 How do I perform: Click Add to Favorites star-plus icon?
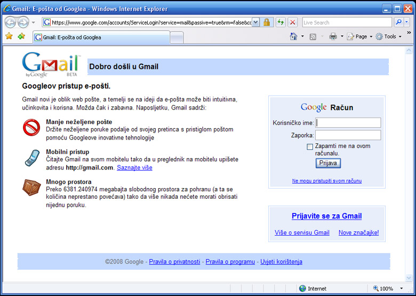(21, 36)
